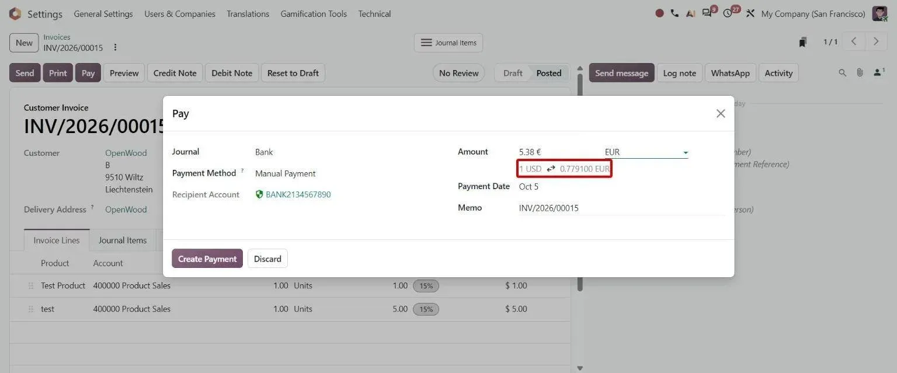Click the invoice actions kebab icon

[x=115, y=48]
